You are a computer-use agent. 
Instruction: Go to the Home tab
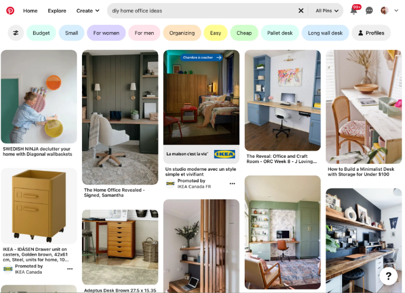30,11
